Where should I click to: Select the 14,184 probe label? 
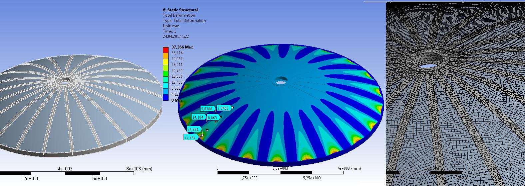pos(199,117)
